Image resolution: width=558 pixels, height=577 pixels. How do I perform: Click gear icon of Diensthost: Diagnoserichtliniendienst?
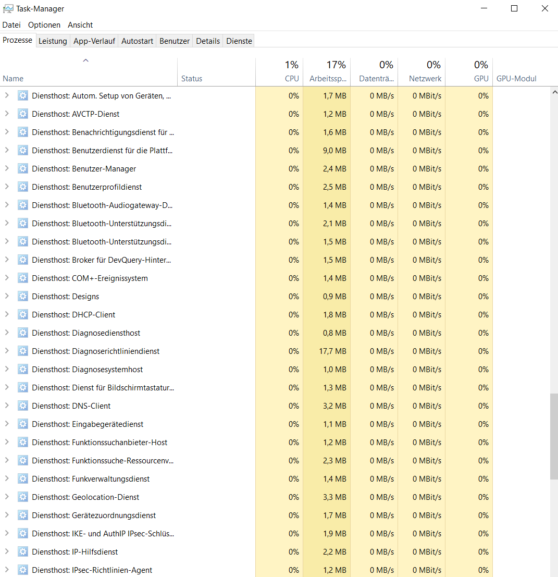click(23, 351)
